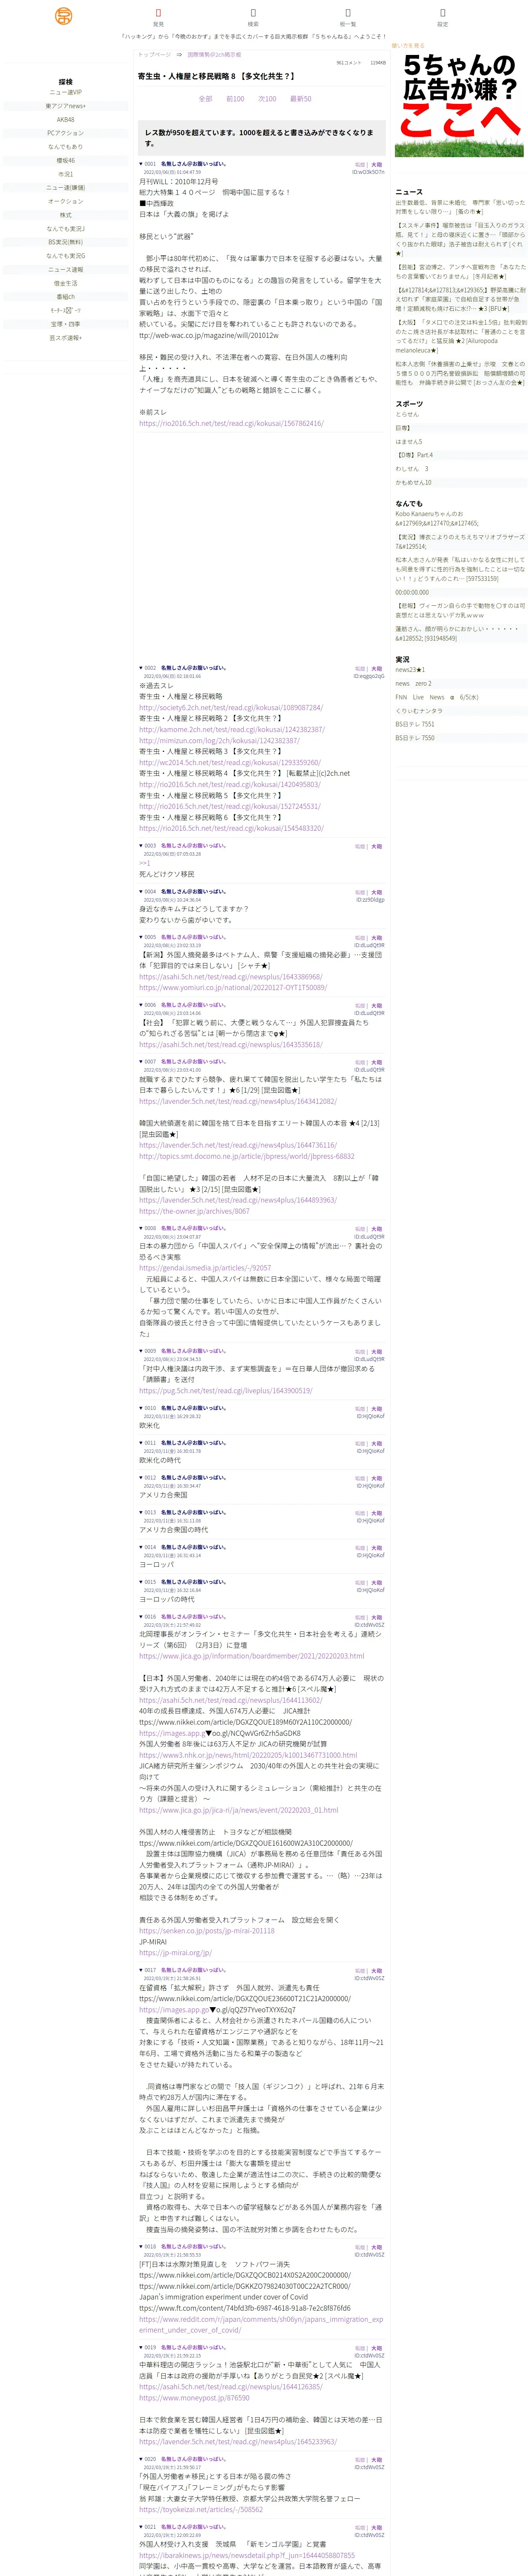Open BS日テレ 7551 thread under 実況
This screenshot has width=528, height=2576.
pos(415,724)
